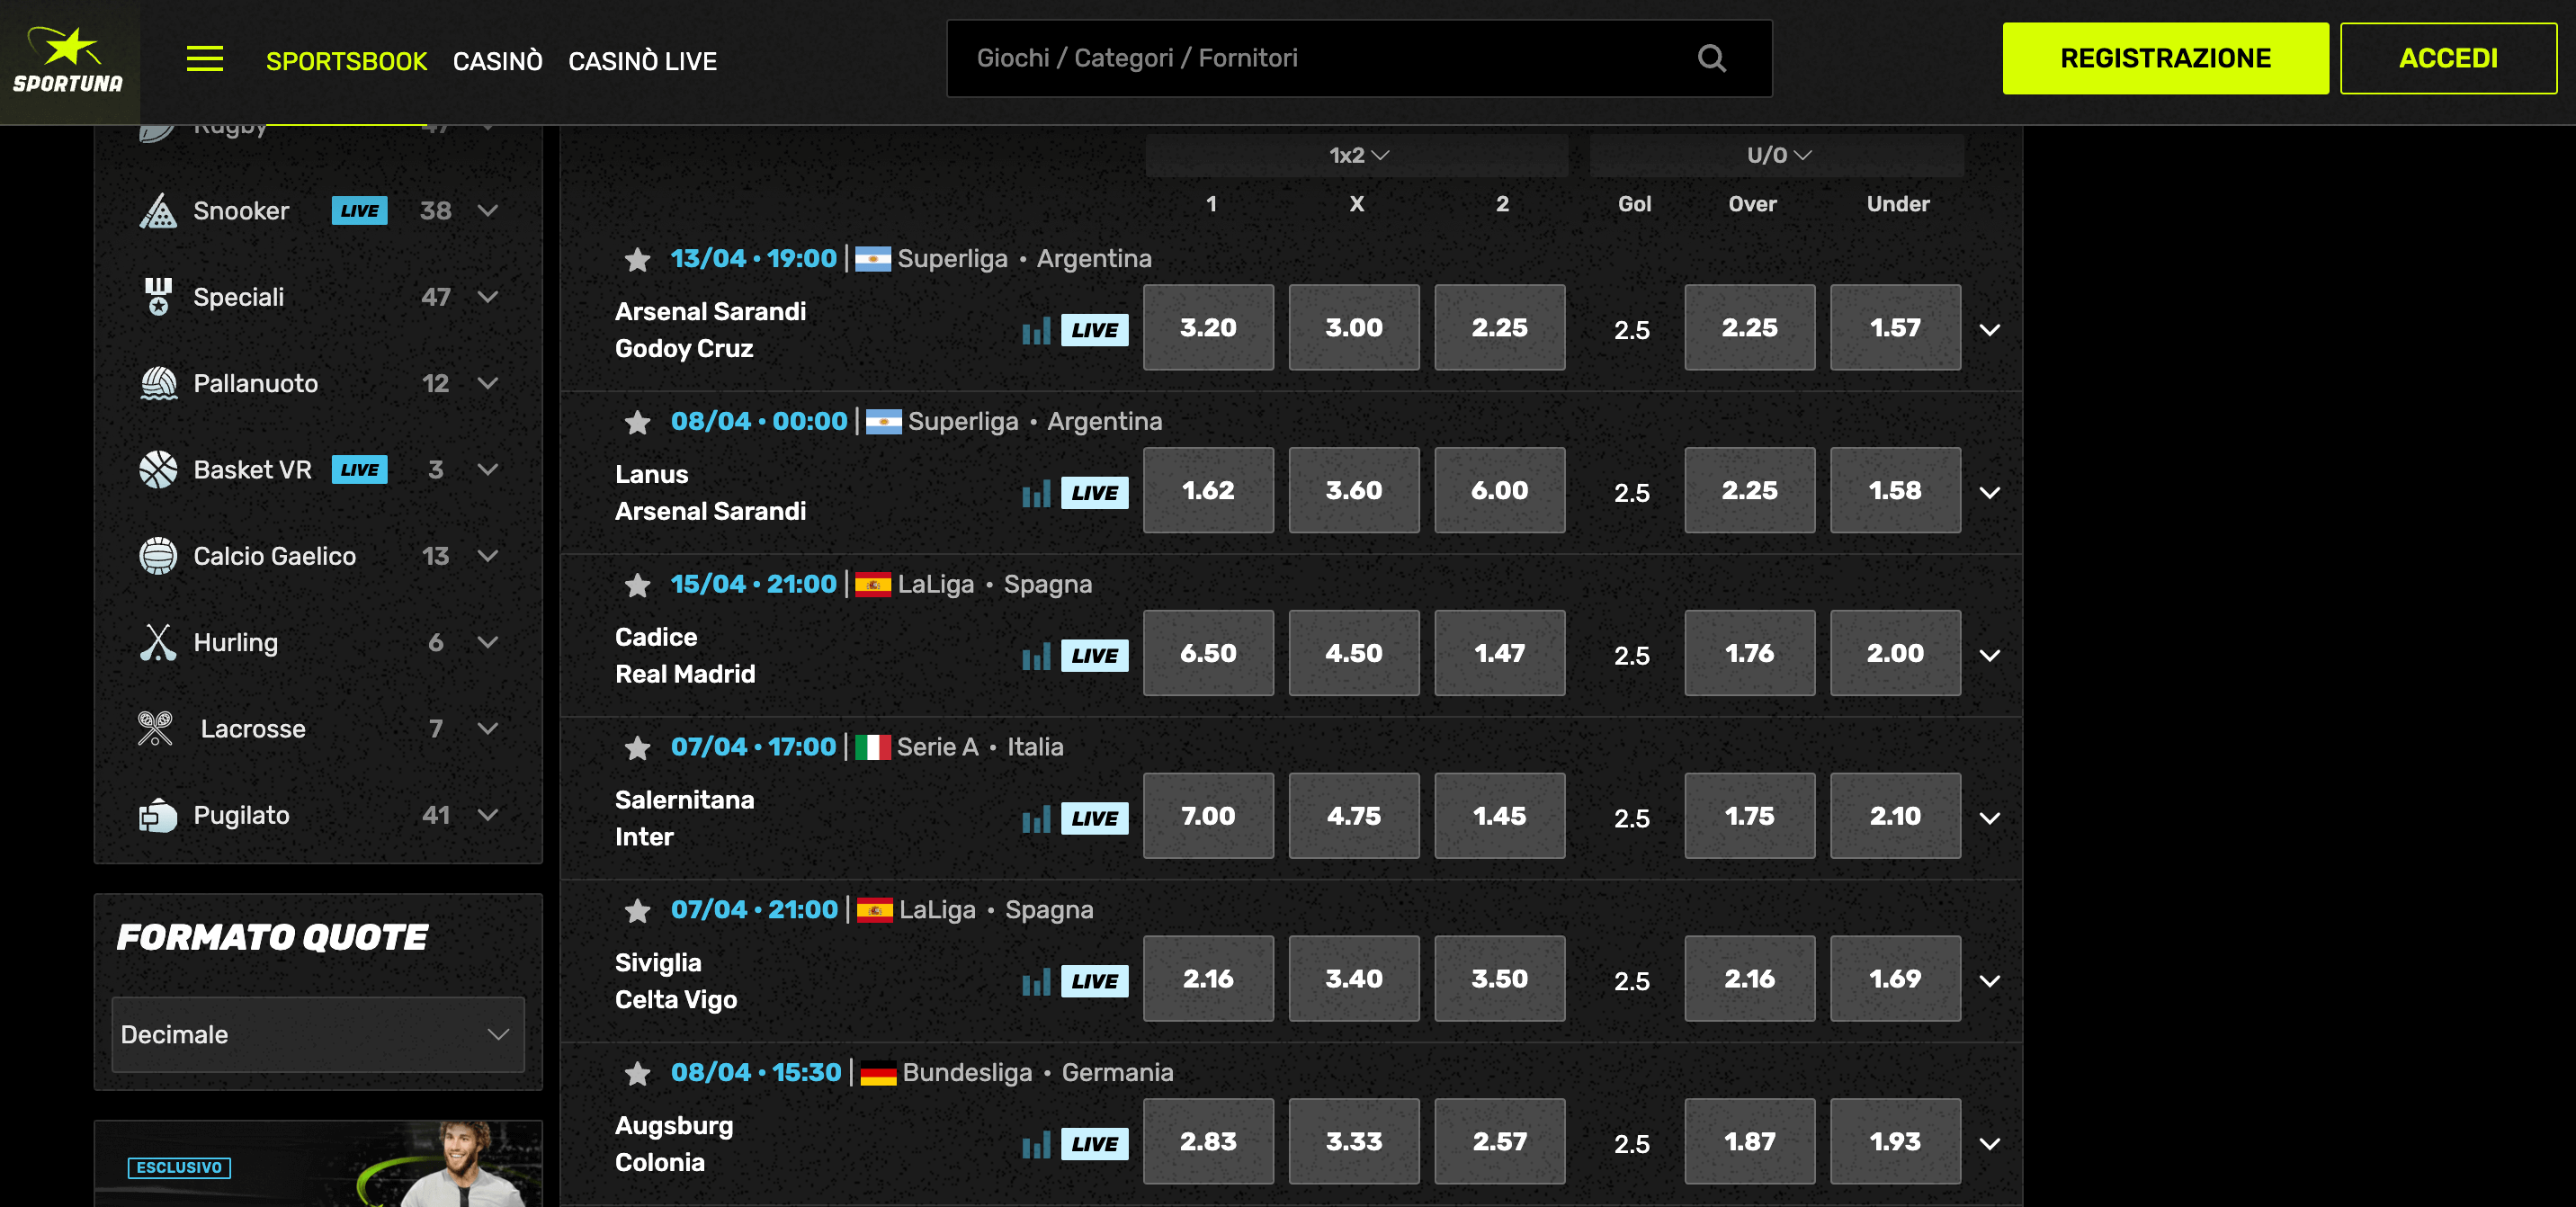Click the Speciali medal icon
Image resolution: width=2576 pixels, height=1207 pixels.
point(158,297)
